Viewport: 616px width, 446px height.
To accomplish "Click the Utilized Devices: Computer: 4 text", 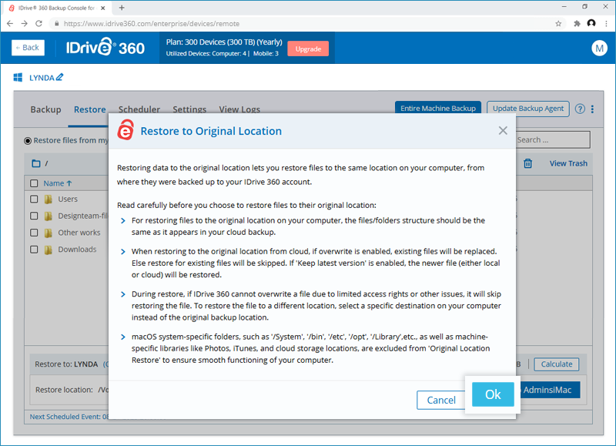I will pos(206,53).
